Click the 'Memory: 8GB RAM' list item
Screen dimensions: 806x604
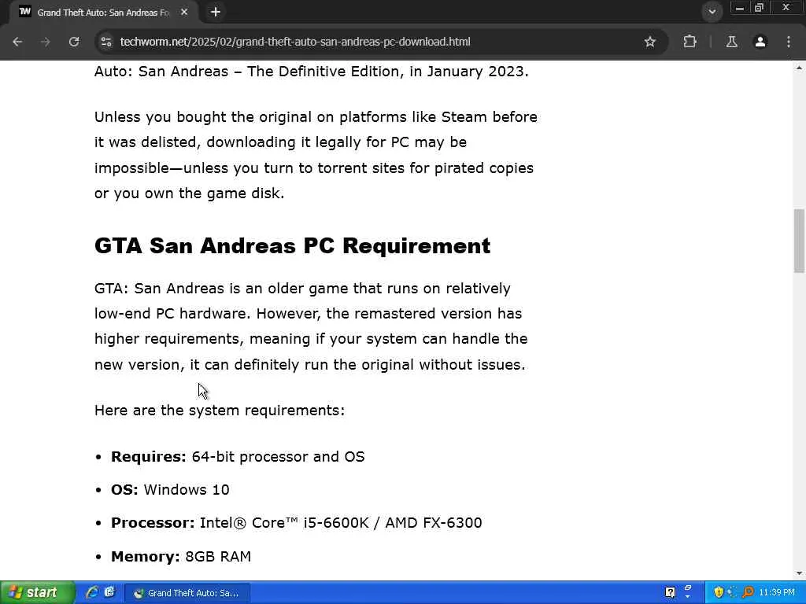click(181, 556)
